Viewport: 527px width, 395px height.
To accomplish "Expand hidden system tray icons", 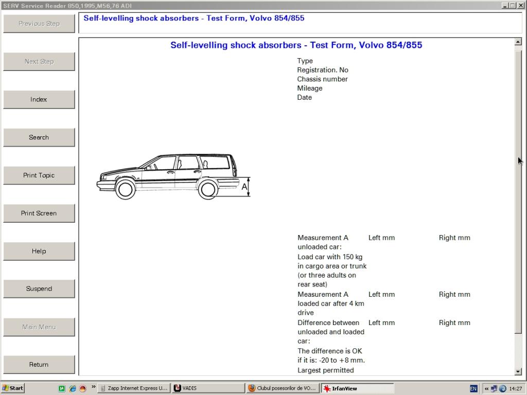I will [x=486, y=388].
